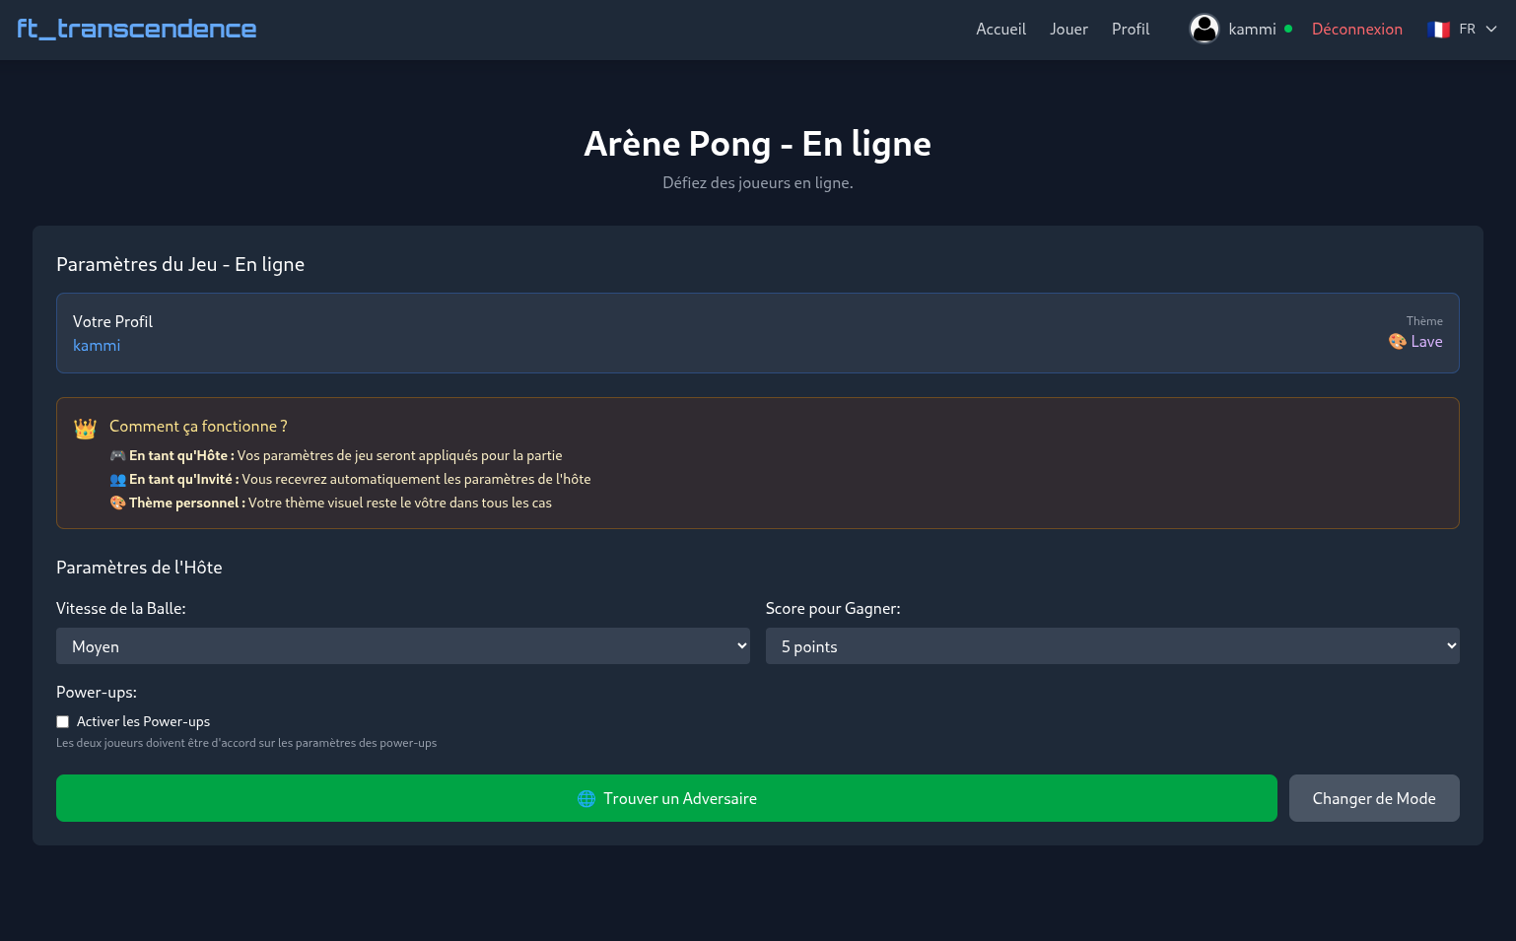Click the power-ups agreement note text

246,743
